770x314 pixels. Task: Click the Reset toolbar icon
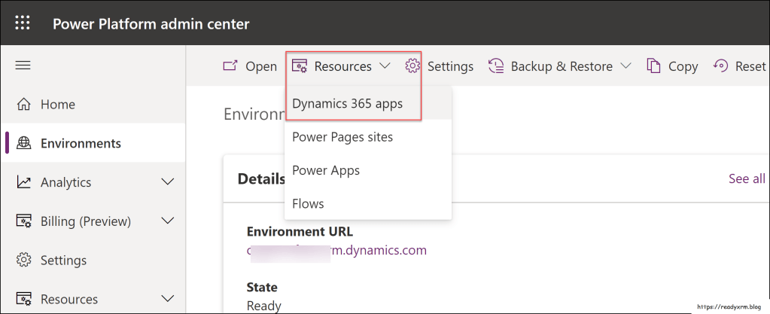click(x=720, y=66)
